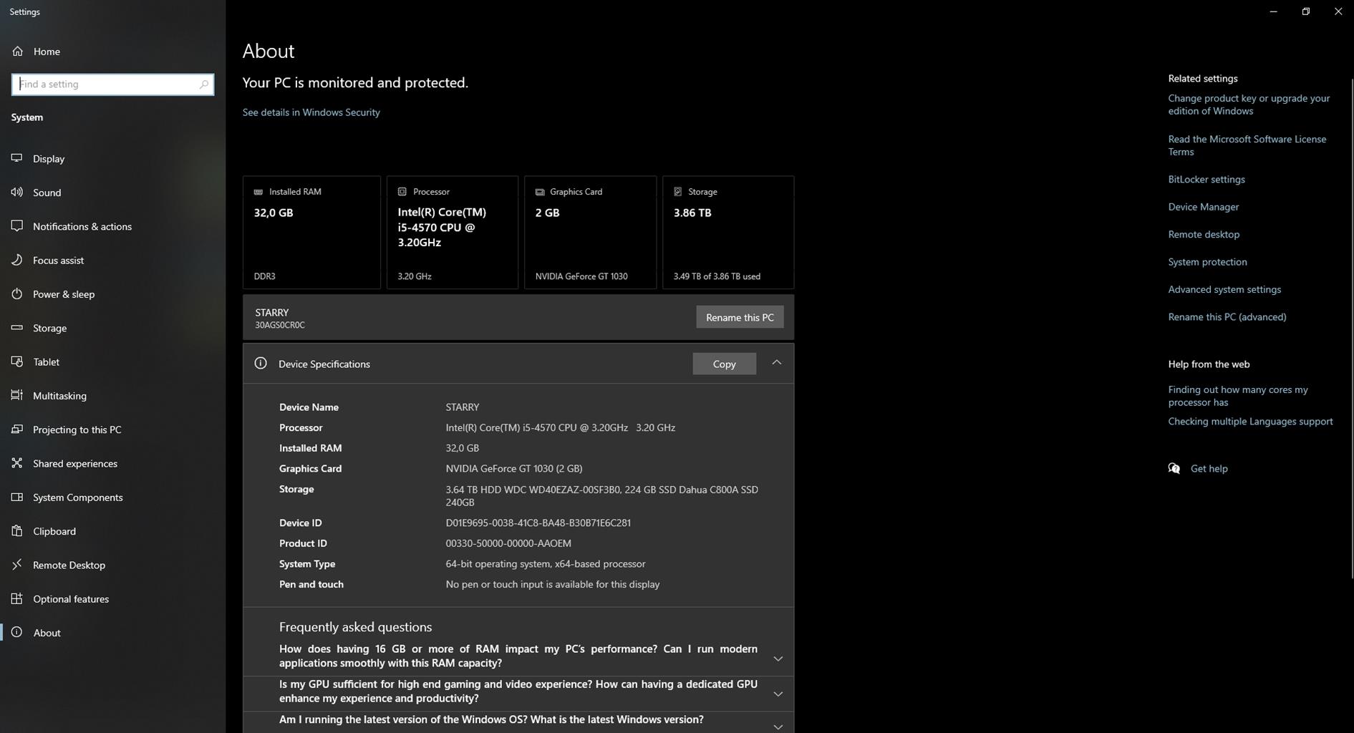Open the Multitasking settings page
Image resolution: width=1354 pixels, height=733 pixels.
(x=59, y=396)
